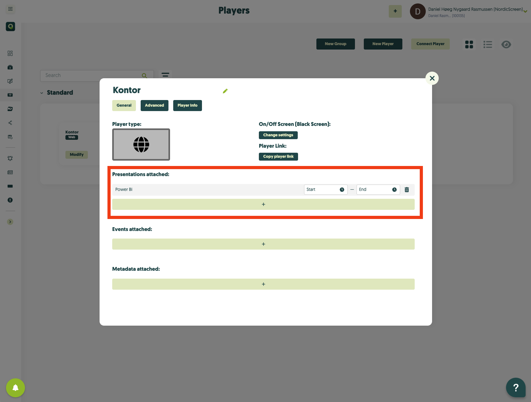Screen dimensions: 531x402
Task: Click the D user avatar
Action: pos(418,11)
